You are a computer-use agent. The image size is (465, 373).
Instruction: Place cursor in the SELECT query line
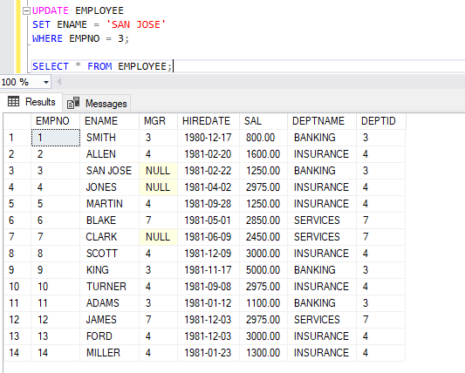pos(102,66)
